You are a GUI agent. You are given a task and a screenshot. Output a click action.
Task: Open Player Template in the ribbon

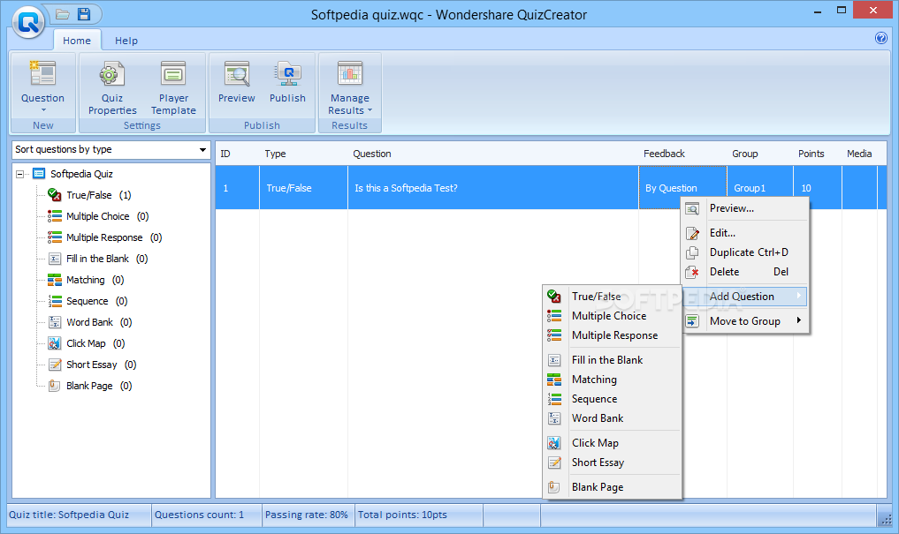[173, 86]
